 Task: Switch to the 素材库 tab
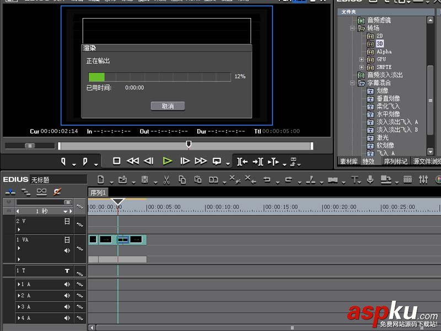[x=349, y=162]
